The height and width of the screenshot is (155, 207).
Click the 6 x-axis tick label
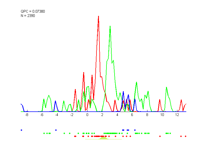(x=132, y=115)
